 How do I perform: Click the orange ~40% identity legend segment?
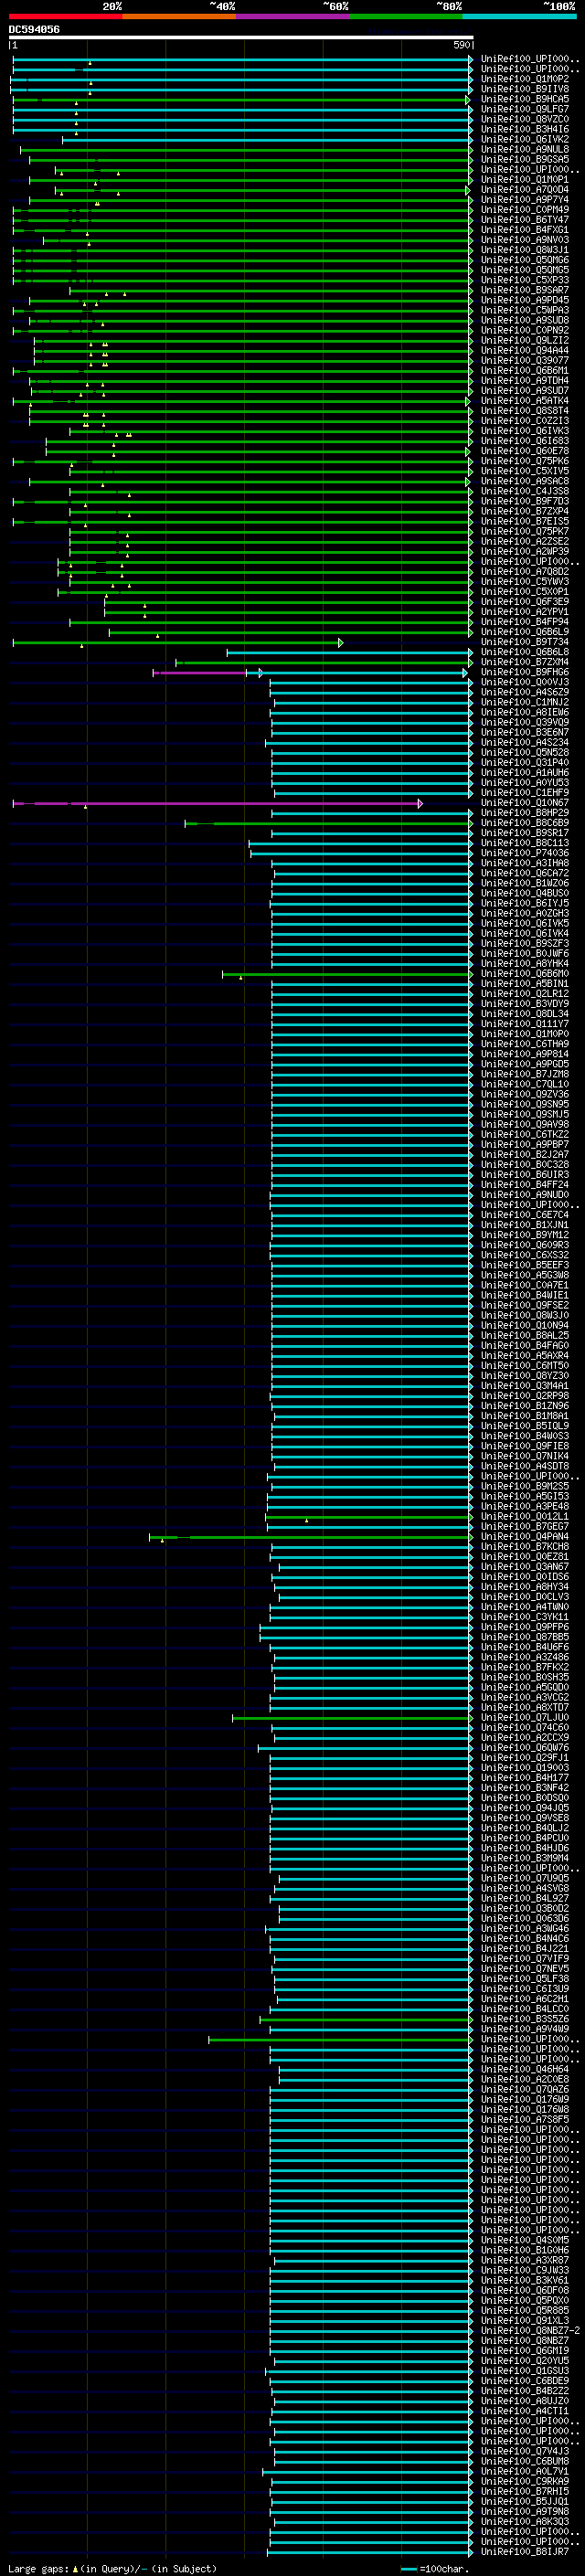tap(179, 16)
